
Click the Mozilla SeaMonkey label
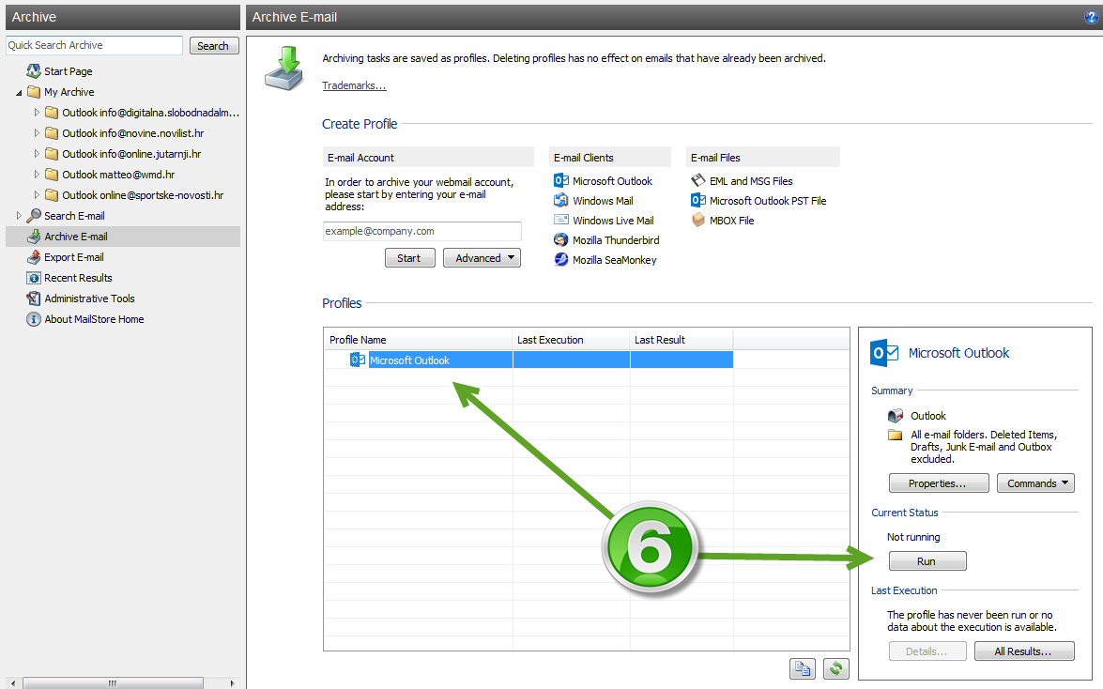614,260
